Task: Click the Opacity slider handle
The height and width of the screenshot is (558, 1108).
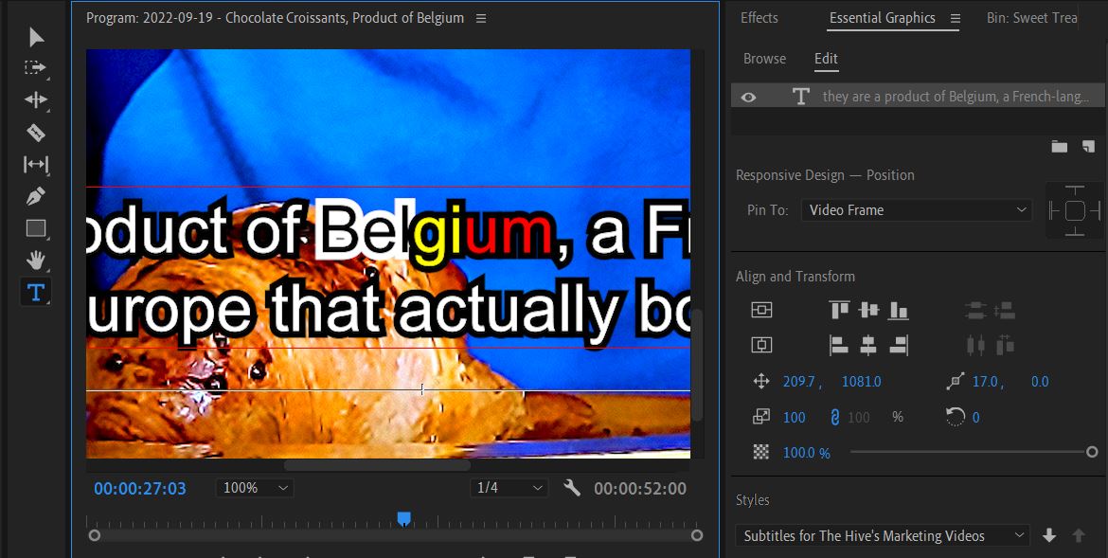Action: pyautogui.click(x=1092, y=452)
